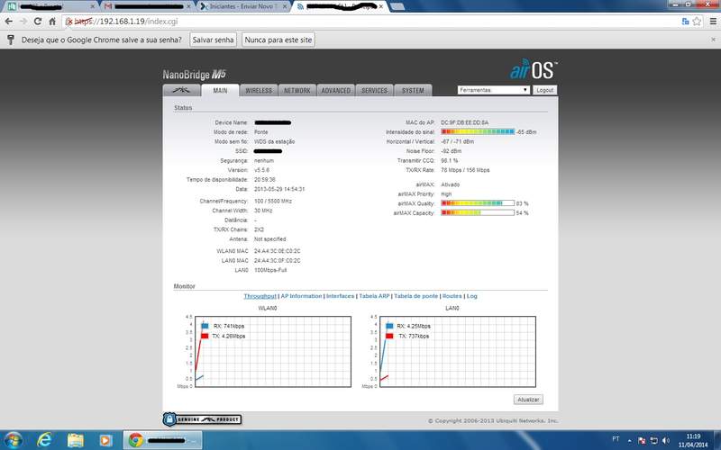Viewport: 721px width, 450px height.
Task: Click the Logout button
Action: point(545,90)
